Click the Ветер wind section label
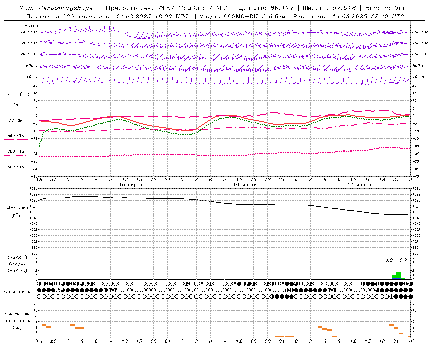430x344 pixels. click(x=31, y=26)
